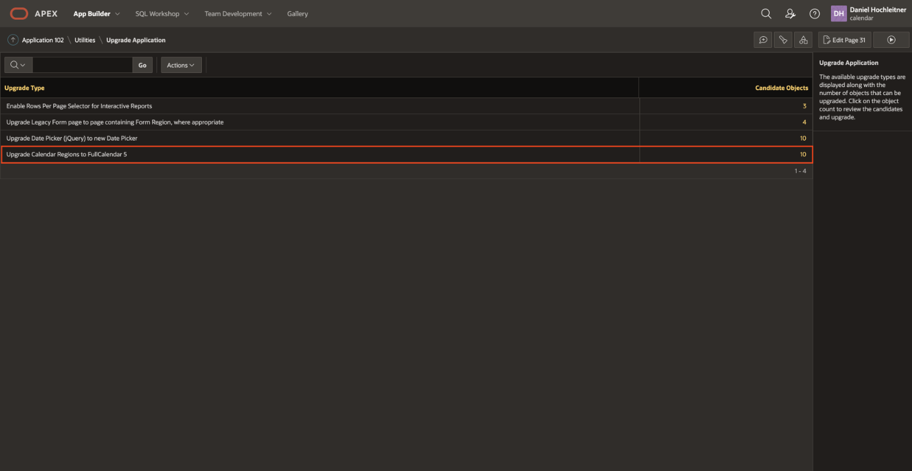Viewport: 912px width, 471px height.
Task: Select 'Upgrade Legacy Form page' row text
Action: tap(115, 122)
